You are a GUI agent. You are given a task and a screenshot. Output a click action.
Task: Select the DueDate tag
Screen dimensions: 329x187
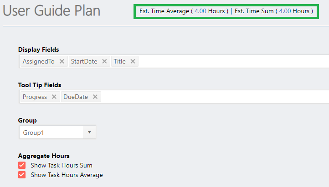click(76, 97)
